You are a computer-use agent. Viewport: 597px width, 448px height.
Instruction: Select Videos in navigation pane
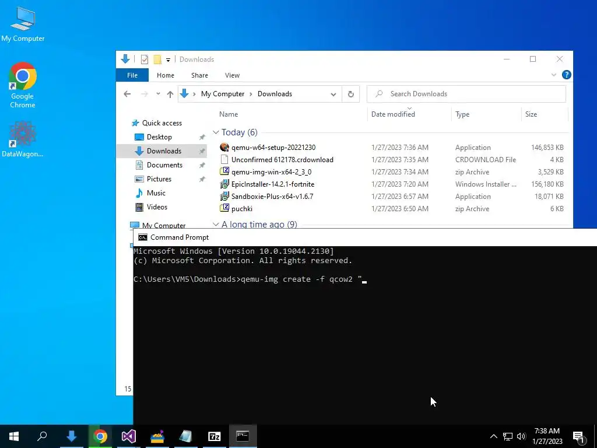click(157, 207)
